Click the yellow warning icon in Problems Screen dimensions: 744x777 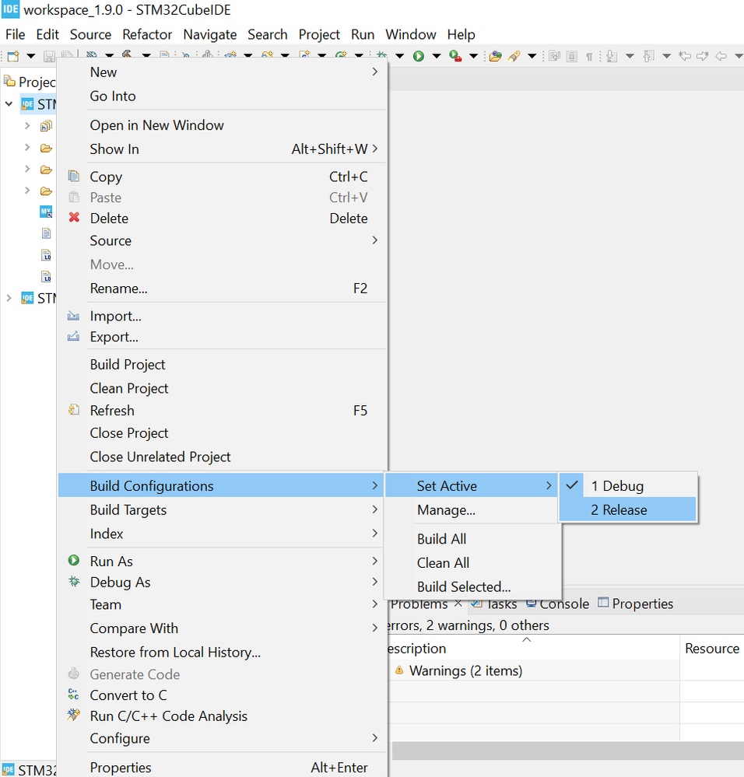(x=399, y=670)
